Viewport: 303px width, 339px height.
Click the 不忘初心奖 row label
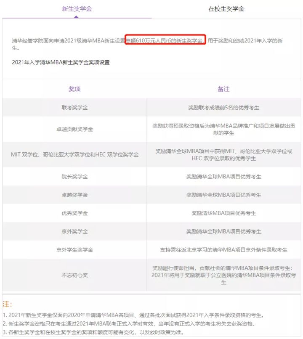click(x=74, y=275)
